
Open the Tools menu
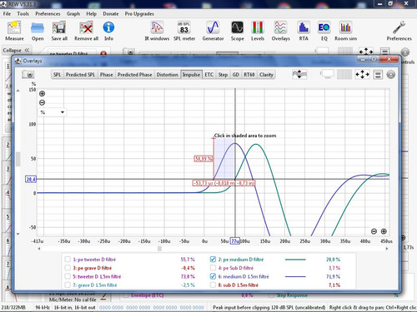pos(23,13)
